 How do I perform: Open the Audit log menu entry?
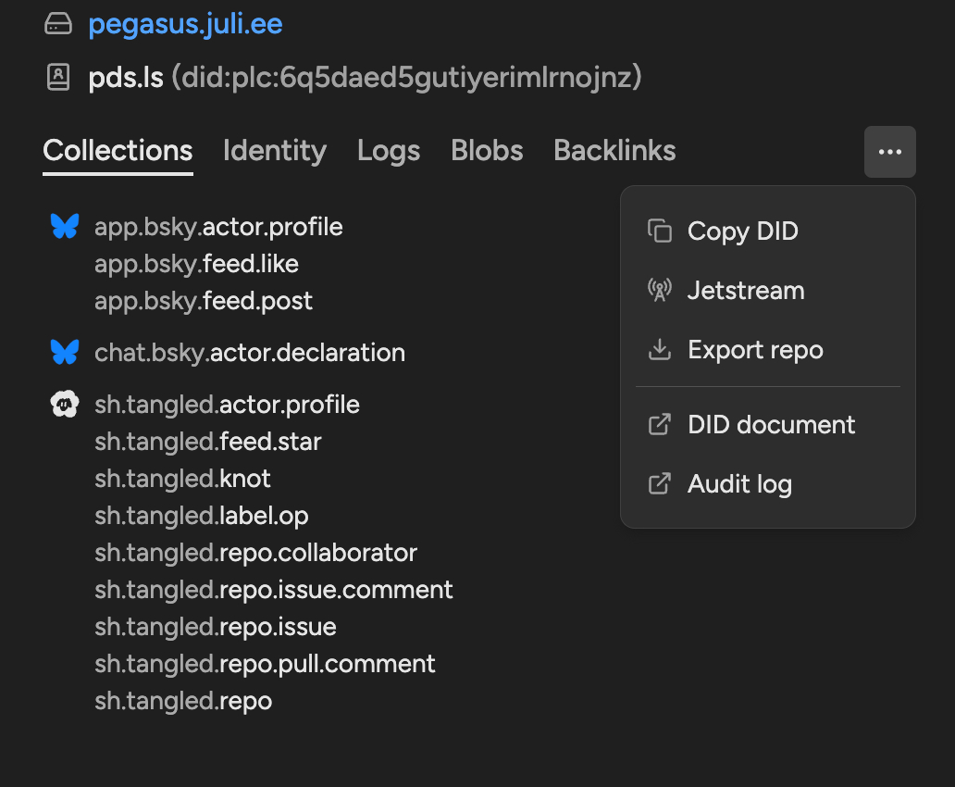739,484
